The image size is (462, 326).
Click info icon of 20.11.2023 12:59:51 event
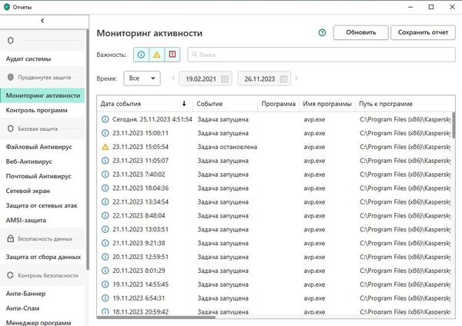(x=105, y=257)
